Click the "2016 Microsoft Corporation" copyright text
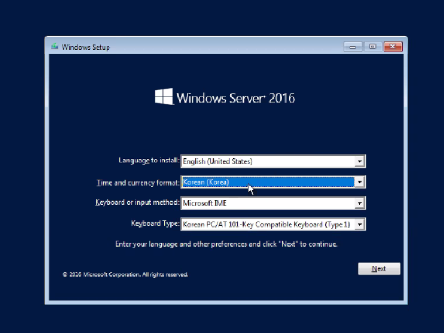The height and width of the screenshot is (333, 444). coord(125,274)
